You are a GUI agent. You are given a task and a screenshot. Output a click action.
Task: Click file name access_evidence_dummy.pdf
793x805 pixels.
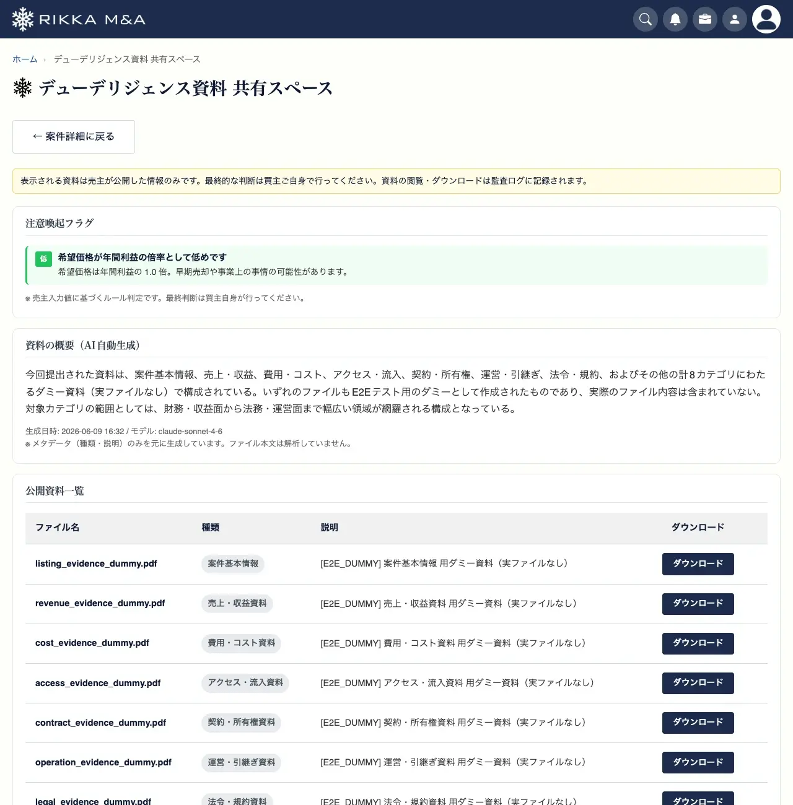[98, 683]
